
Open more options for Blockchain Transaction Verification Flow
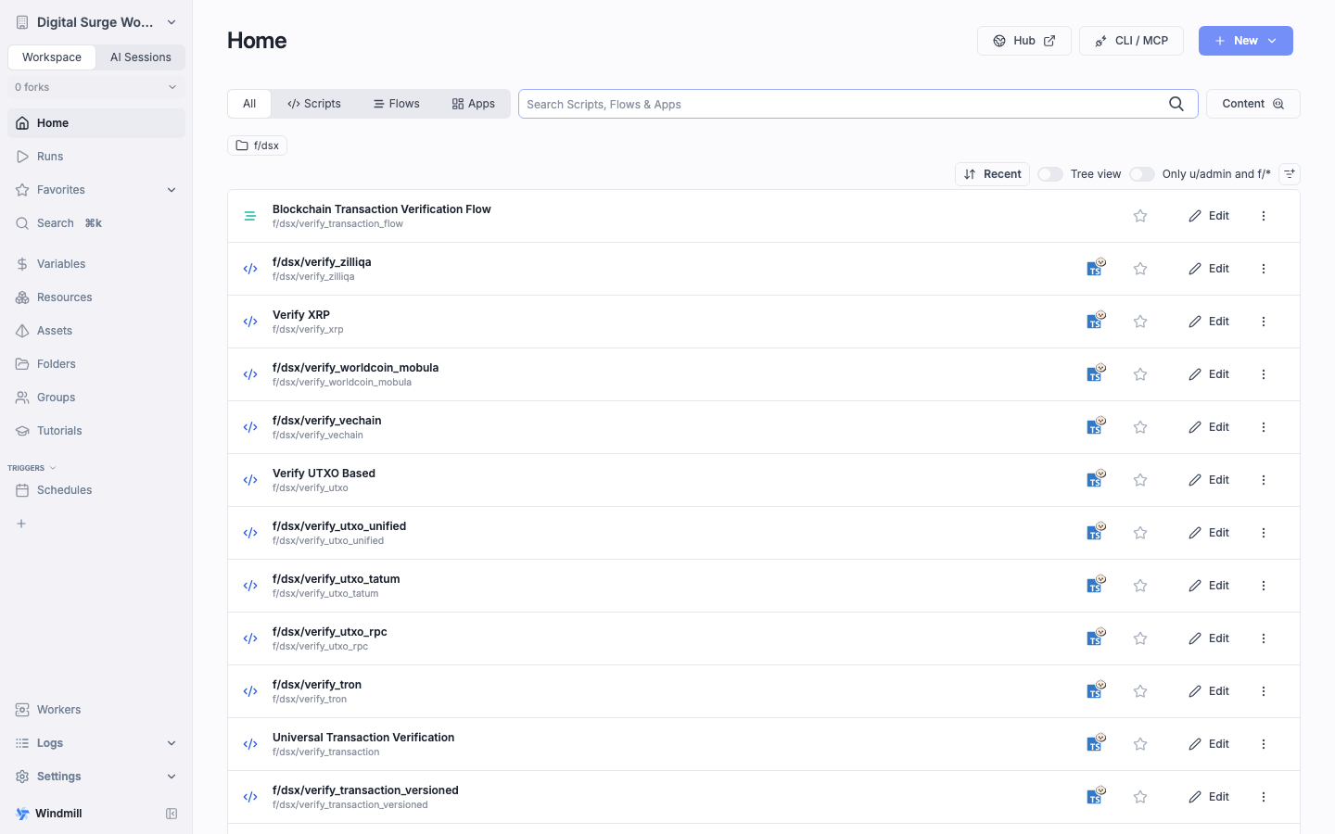(1264, 216)
